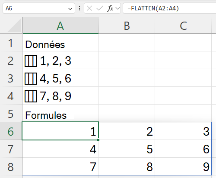Click the formula bar enter checkmark icon
The image size is (216, 178).
pos(100,8)
